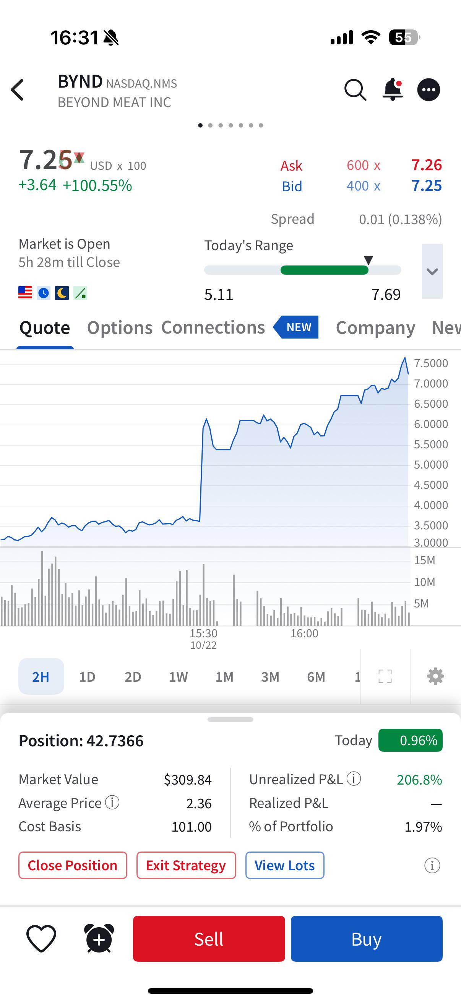Open the search magnifier icon
Screen dimensions: 461x1003
tap(355, 90)
